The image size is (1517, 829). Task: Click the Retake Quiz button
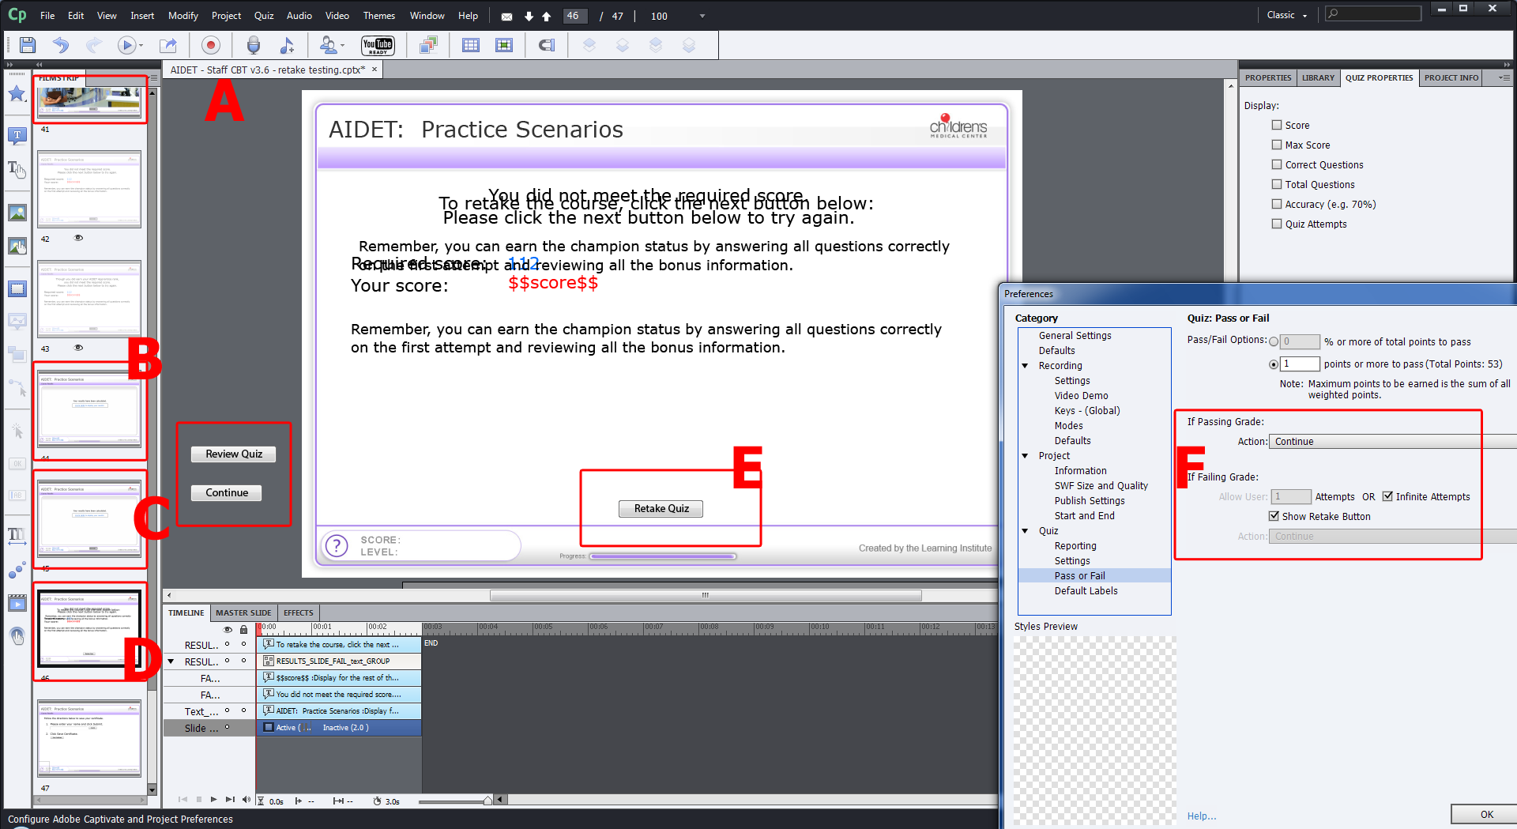point(661,508)
